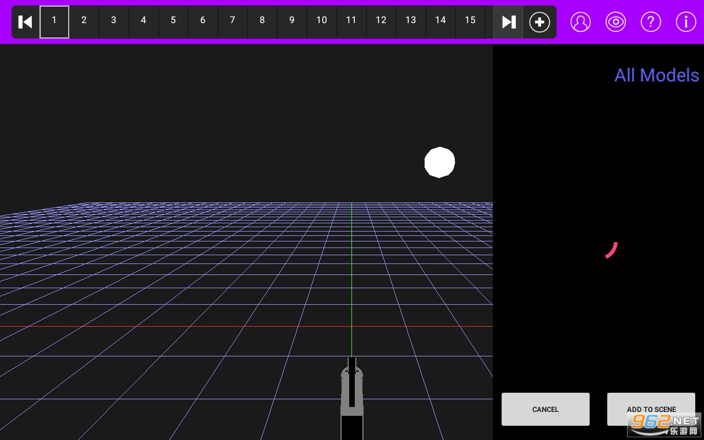The image size is (704, 440).
Task: Skip to the last frame
Action: click(508, 22)
